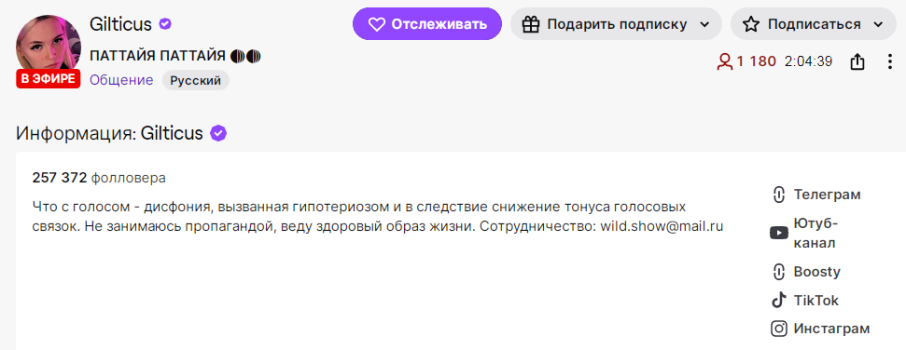Expand the Подарить подписку dropdown chevron

[x=704, y=24]
